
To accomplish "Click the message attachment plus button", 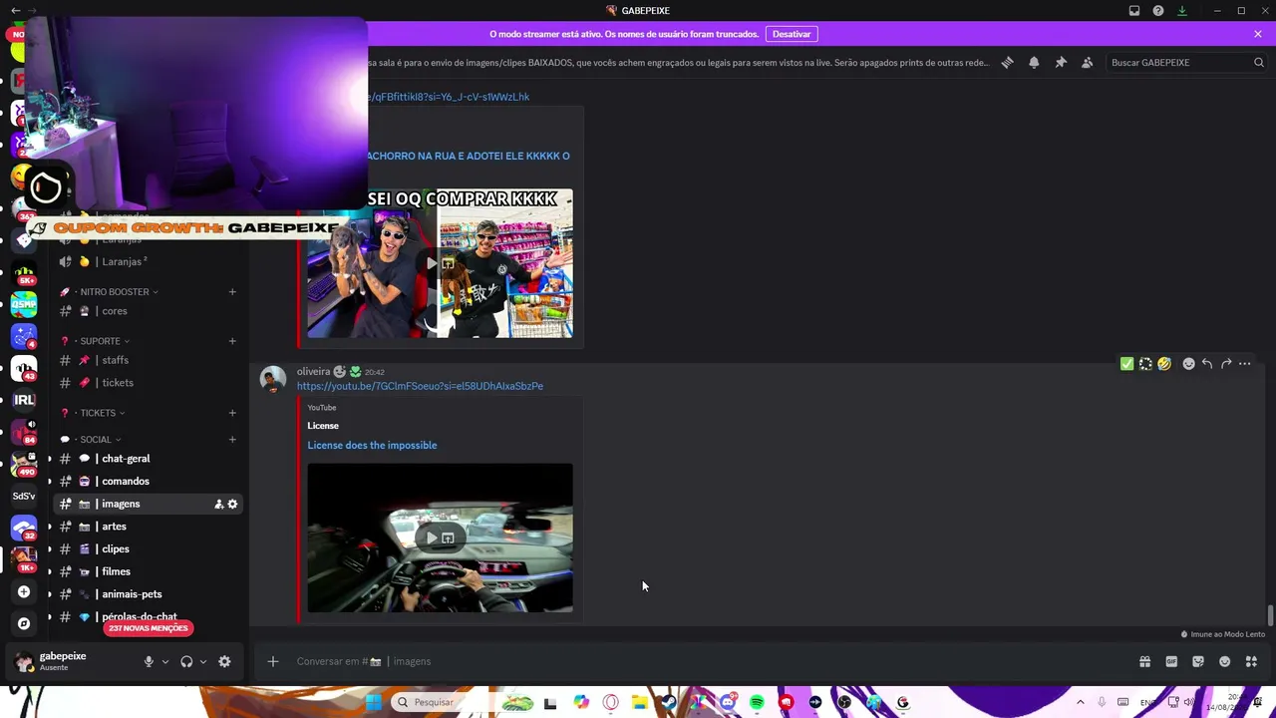I will pos(272,661).
